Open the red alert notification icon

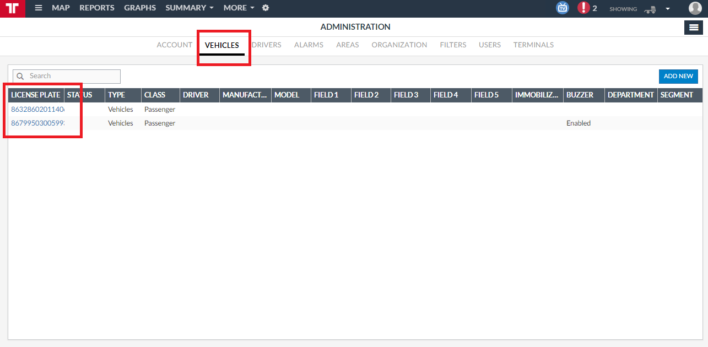point(583,8)
